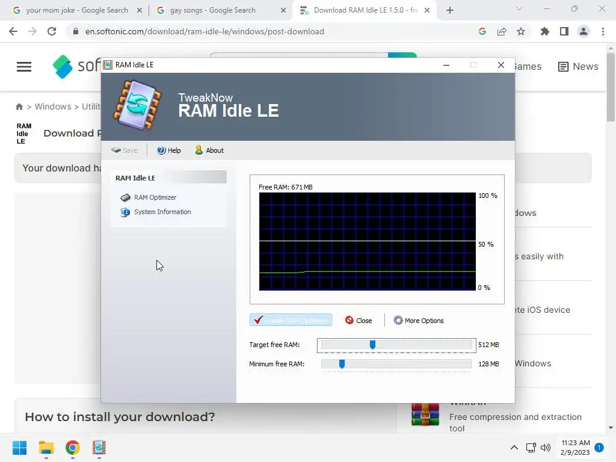
Task: Open the Windows breadcrumb link
Action: pyautogui.click(x=53, y=106)
